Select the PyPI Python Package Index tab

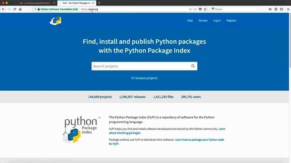pos(76,3)
